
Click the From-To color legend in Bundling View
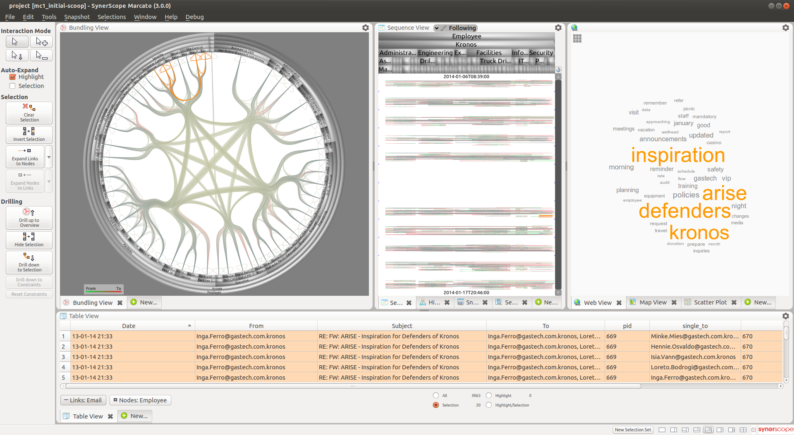[x=103, y=289]
